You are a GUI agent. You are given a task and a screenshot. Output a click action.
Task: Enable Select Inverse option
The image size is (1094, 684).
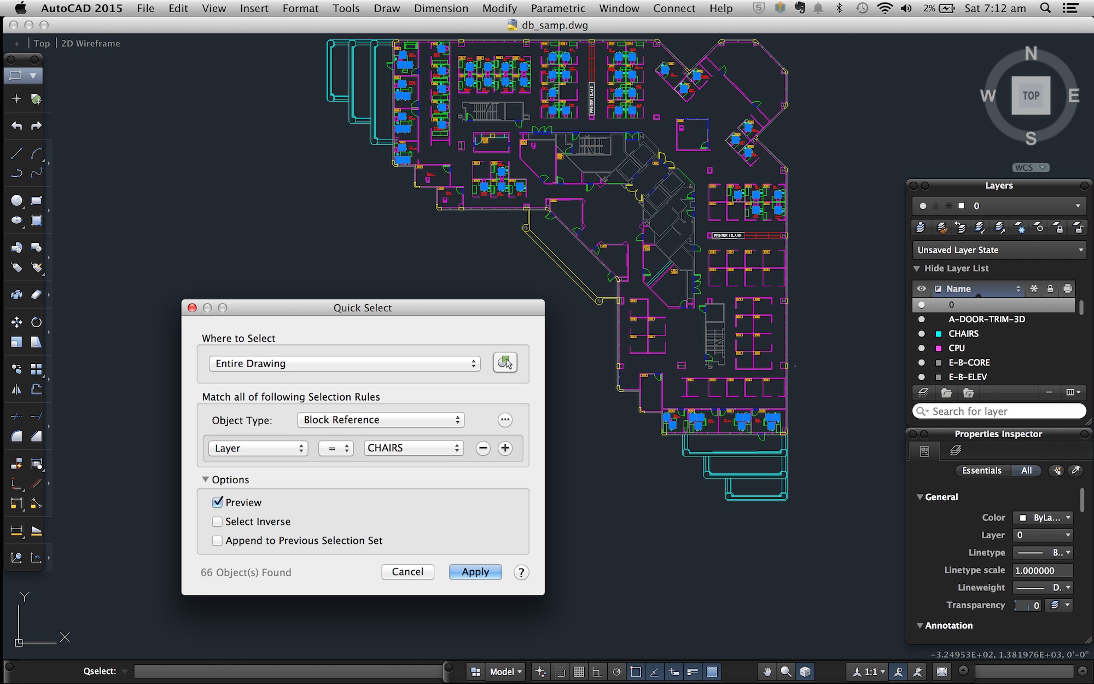(x=218, y=521)
